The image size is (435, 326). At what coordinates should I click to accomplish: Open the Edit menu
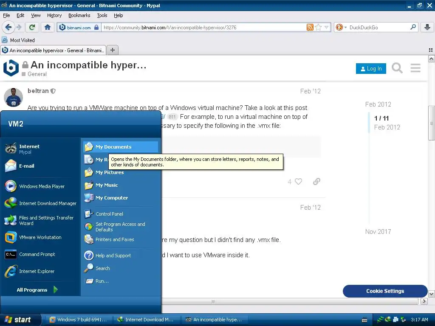[x=20, y=15]
